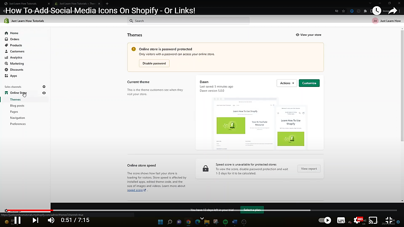Click the View your store link
This screenshot has height=227, width=404.
[x=308, y=35]
